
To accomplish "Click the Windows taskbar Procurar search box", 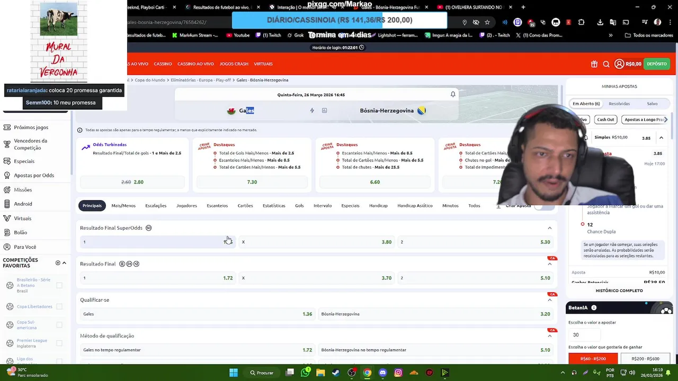I will (x=262, y=373).
